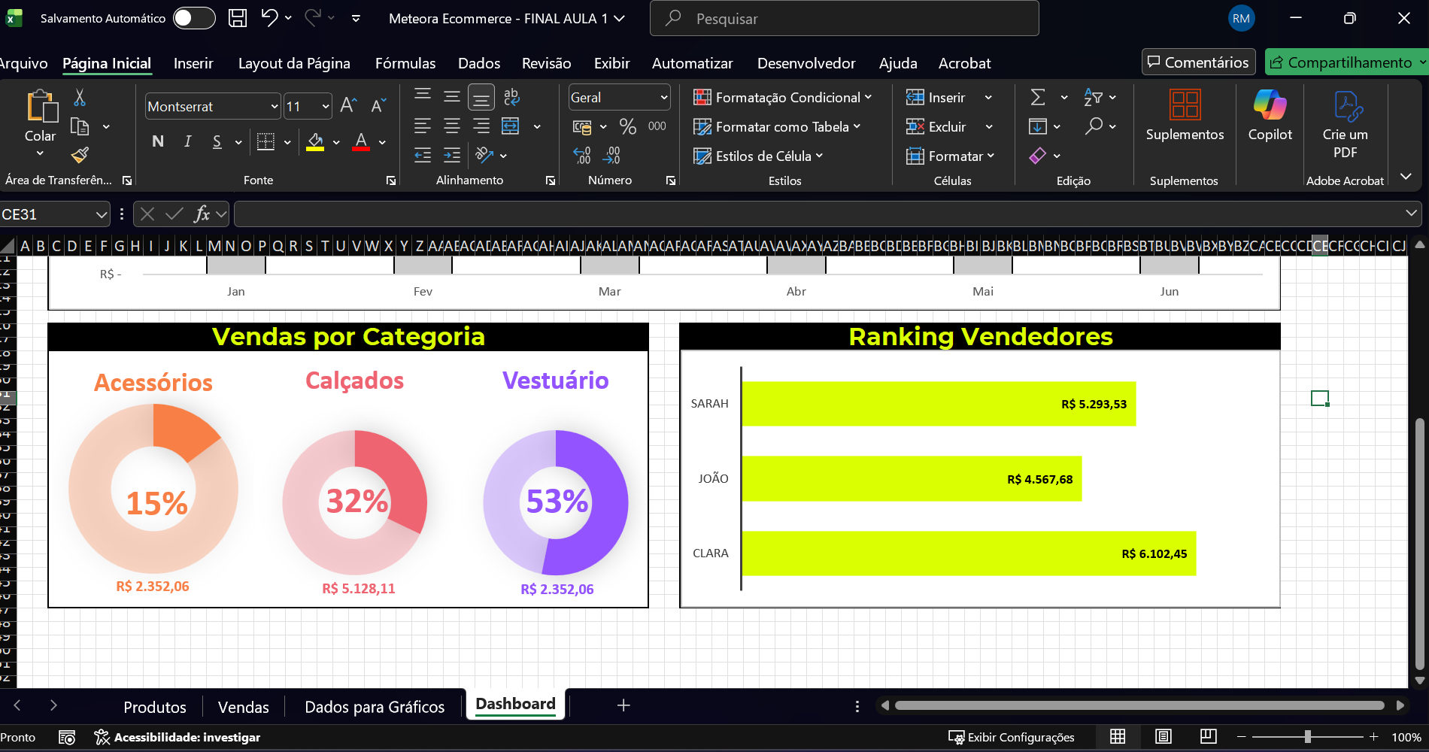Toggle Underline (S) formatting
Screen dimensions: 1429x752
click(x=217, y=141)
